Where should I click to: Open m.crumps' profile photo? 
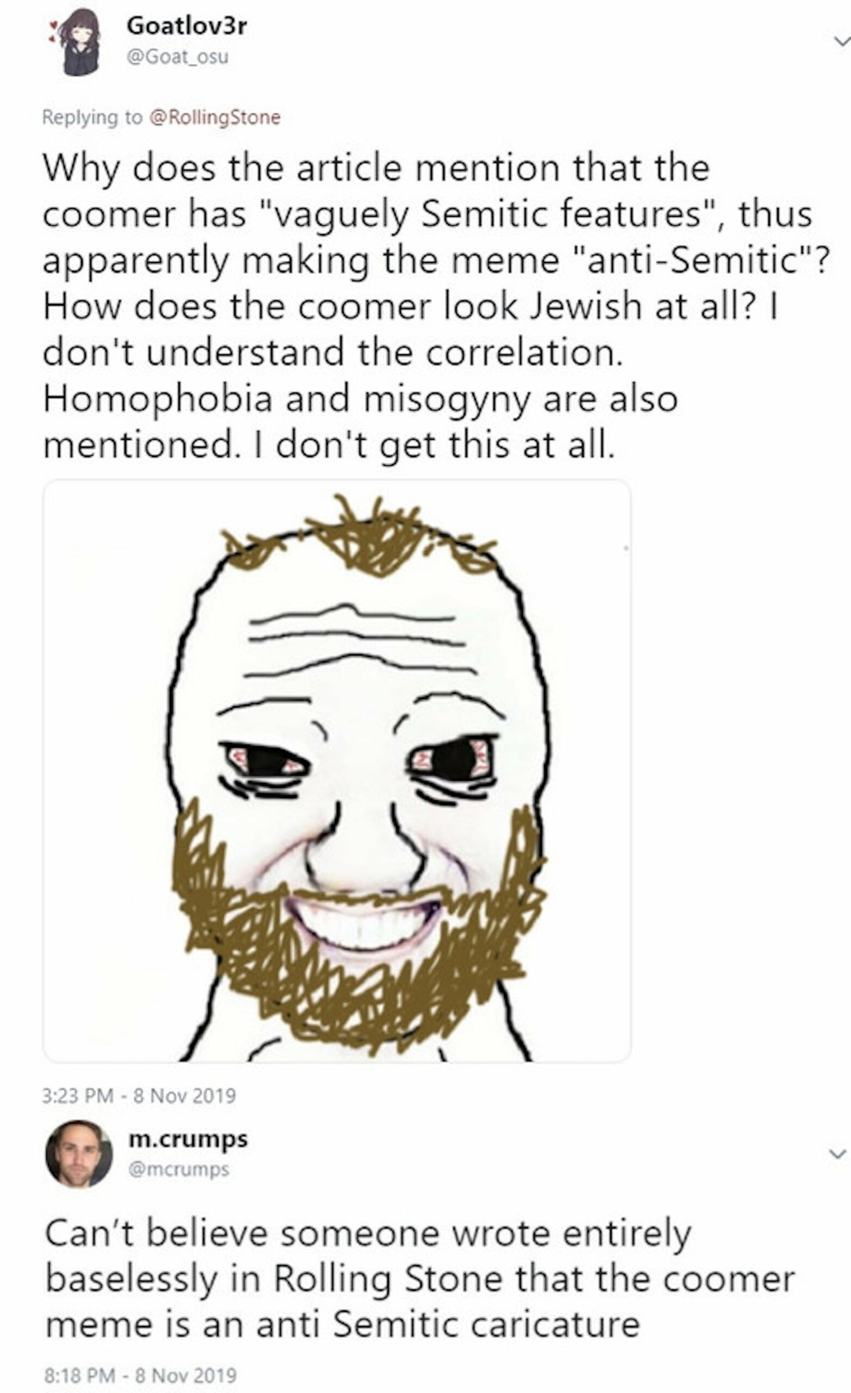(78, 1153)
